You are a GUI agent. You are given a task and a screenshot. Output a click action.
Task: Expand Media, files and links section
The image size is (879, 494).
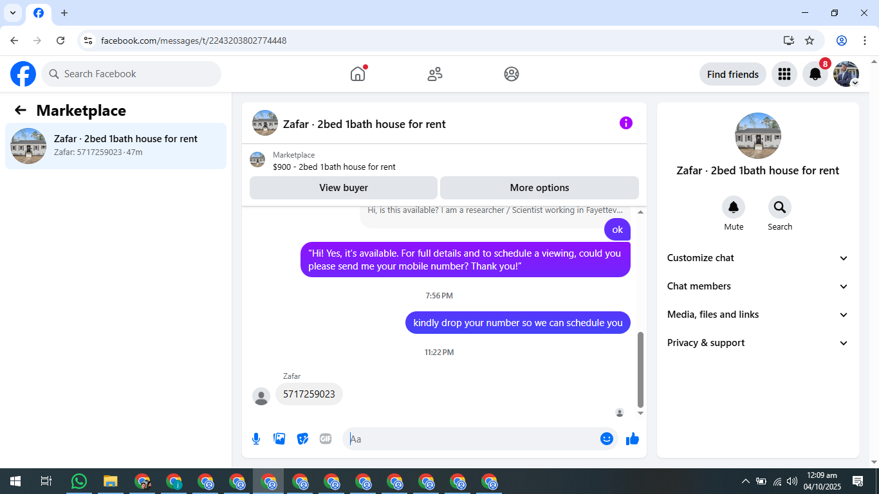point(758,315)
